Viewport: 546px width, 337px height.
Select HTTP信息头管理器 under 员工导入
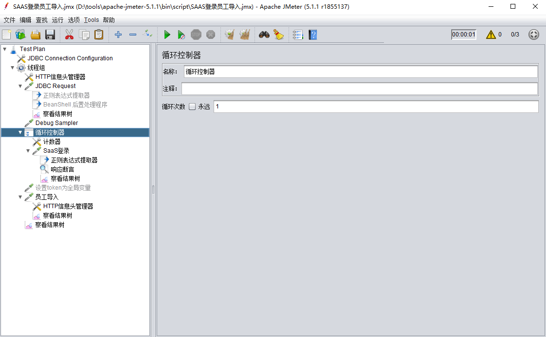coord(68,207)
